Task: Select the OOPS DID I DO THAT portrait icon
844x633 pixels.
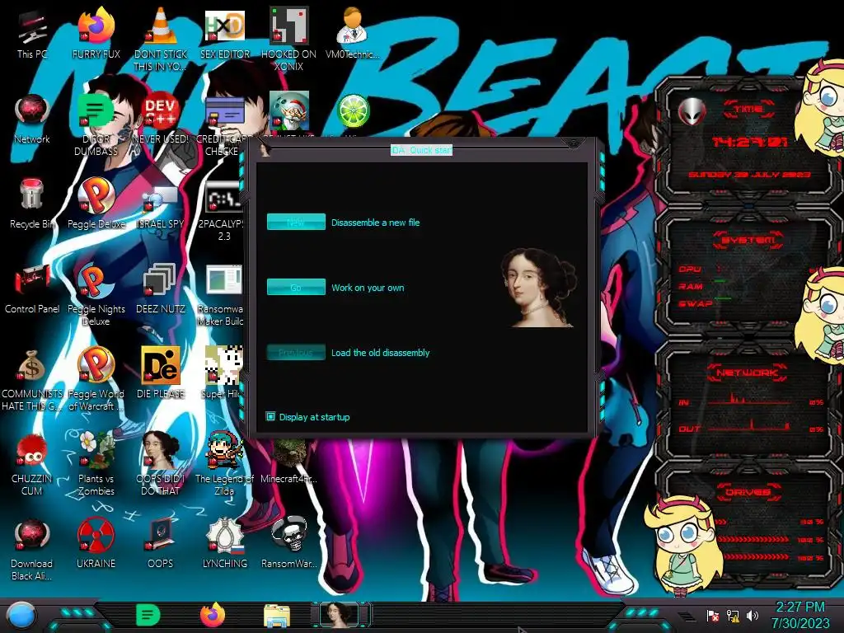Action: coord(160,463)
